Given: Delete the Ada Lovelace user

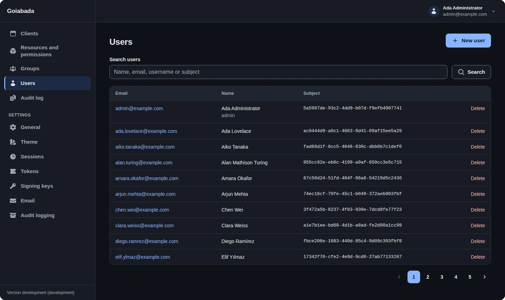Looking at the screenshot, I should (x=478, y=131).
